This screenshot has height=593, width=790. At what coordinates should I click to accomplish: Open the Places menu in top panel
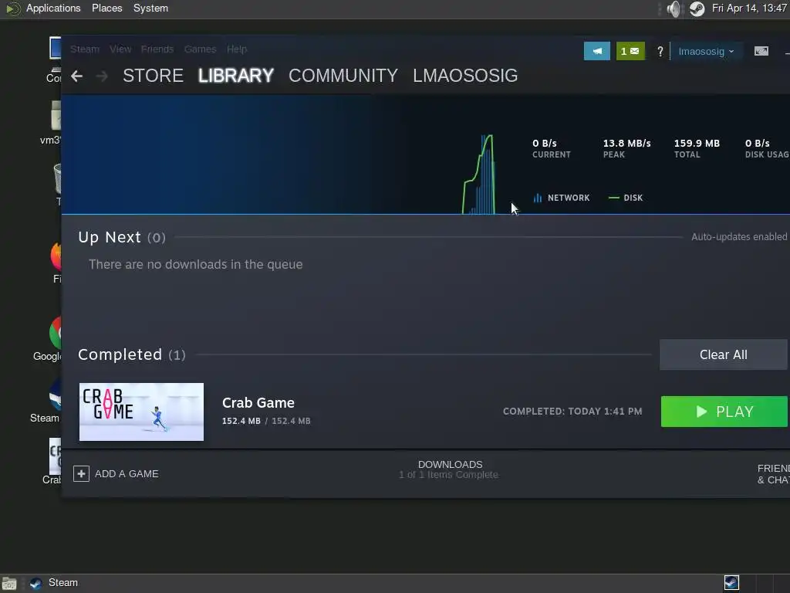tap(106, 8)
